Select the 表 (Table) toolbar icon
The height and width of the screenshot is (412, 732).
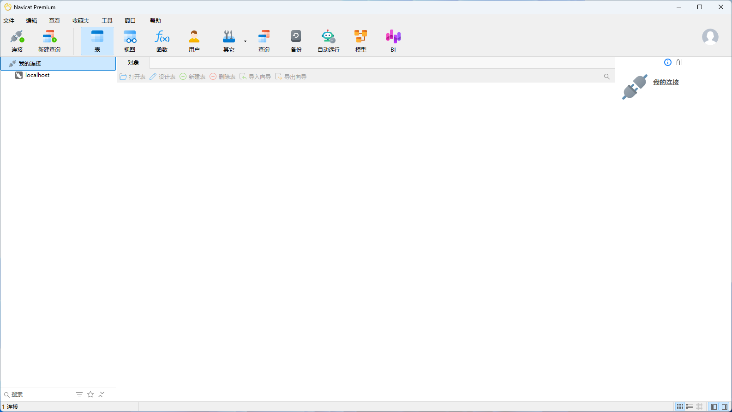[97, 41]
